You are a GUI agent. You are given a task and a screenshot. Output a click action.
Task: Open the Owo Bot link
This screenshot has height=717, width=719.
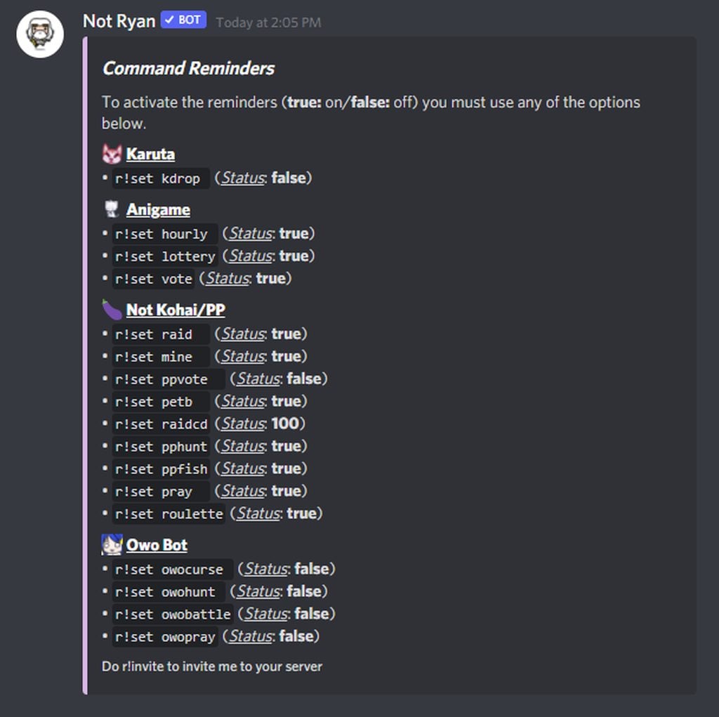(157, 545)
